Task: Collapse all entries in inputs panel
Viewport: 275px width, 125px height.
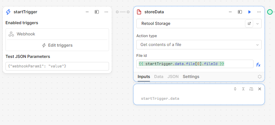Action: (243, 89)
